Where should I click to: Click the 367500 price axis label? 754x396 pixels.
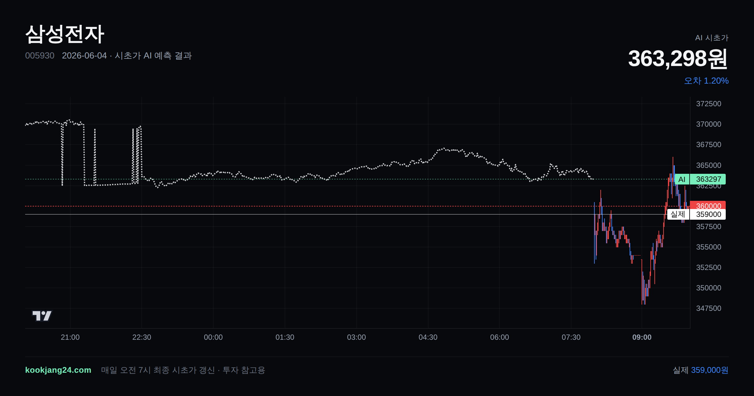point(708,145)
